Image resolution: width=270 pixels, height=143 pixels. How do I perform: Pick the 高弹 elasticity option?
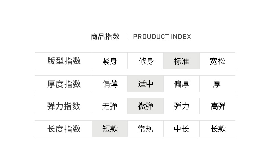click(217, 106)
